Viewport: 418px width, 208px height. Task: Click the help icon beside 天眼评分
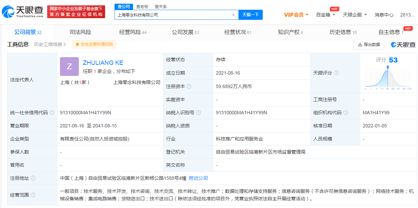[x=336, y=73]
